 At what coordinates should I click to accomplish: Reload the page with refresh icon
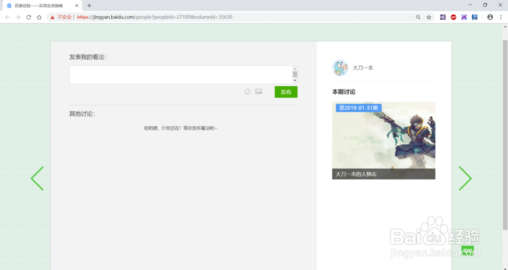click(28, 17)
